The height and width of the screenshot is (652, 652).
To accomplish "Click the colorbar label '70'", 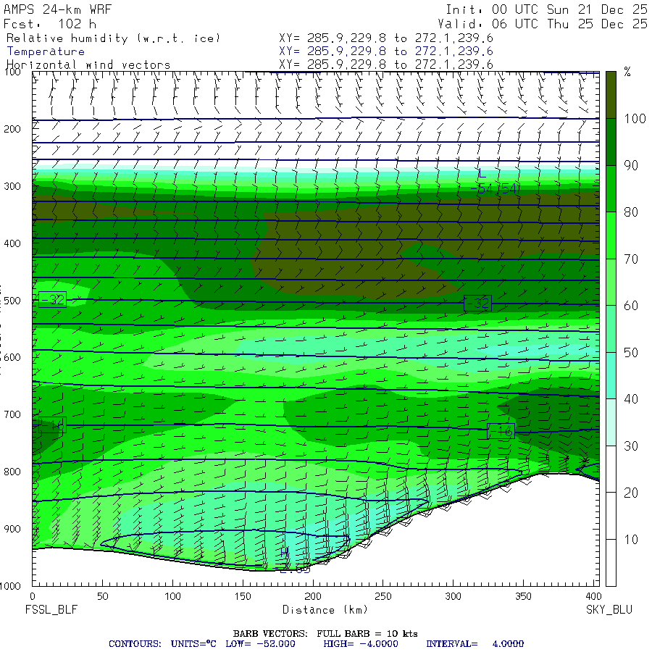I will point(631,259).
